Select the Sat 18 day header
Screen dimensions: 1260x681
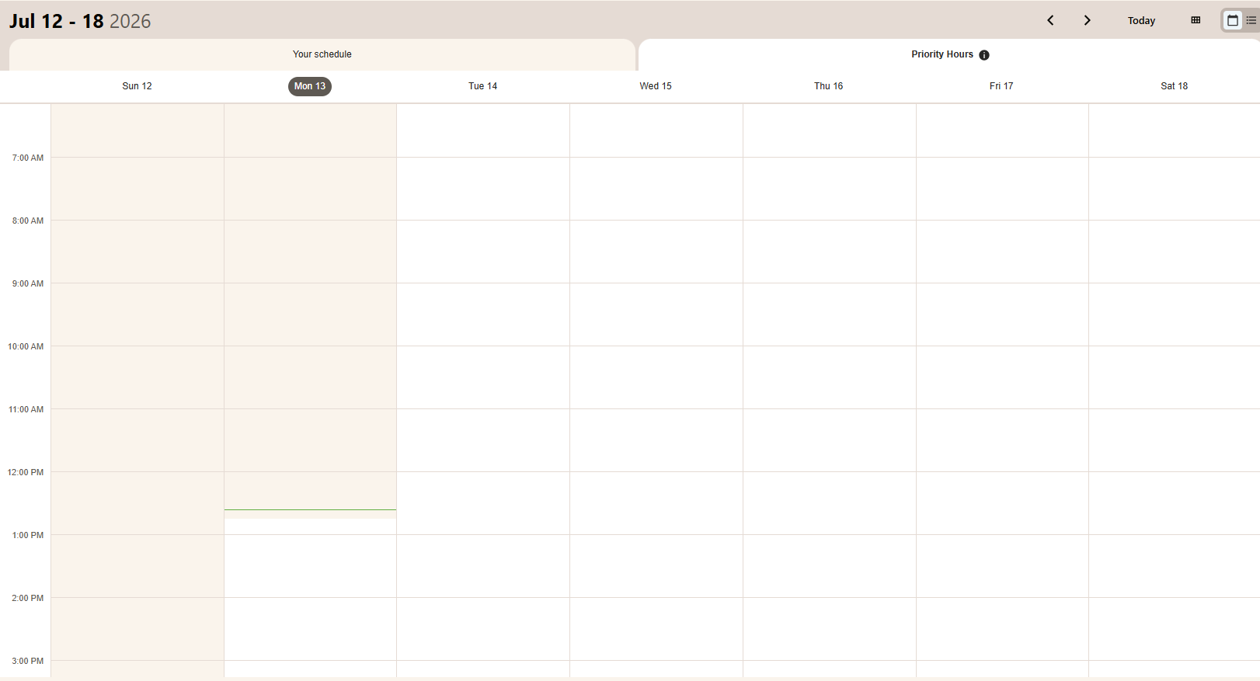pos(1174,86)
